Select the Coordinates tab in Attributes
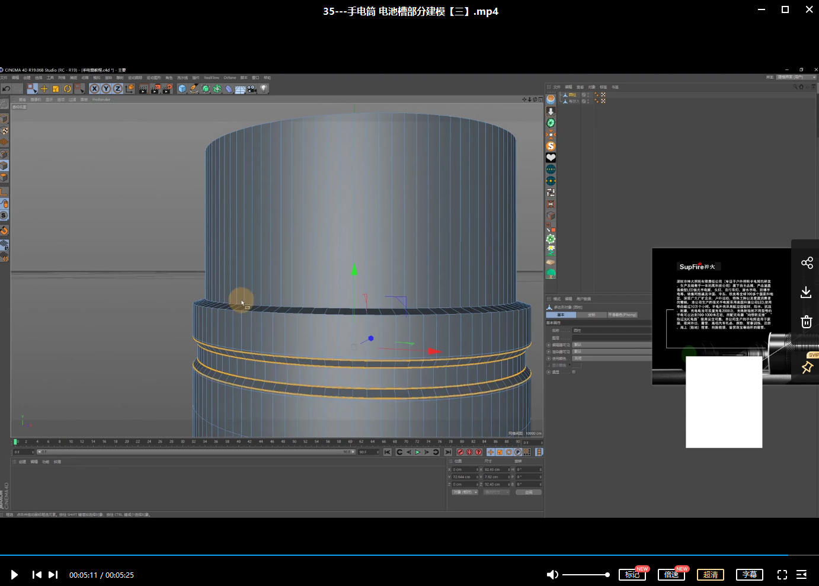 click(x=591, y=315)
